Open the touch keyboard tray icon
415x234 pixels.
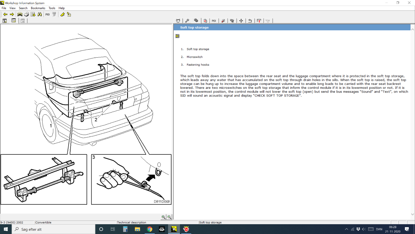(x=371, y=229)
